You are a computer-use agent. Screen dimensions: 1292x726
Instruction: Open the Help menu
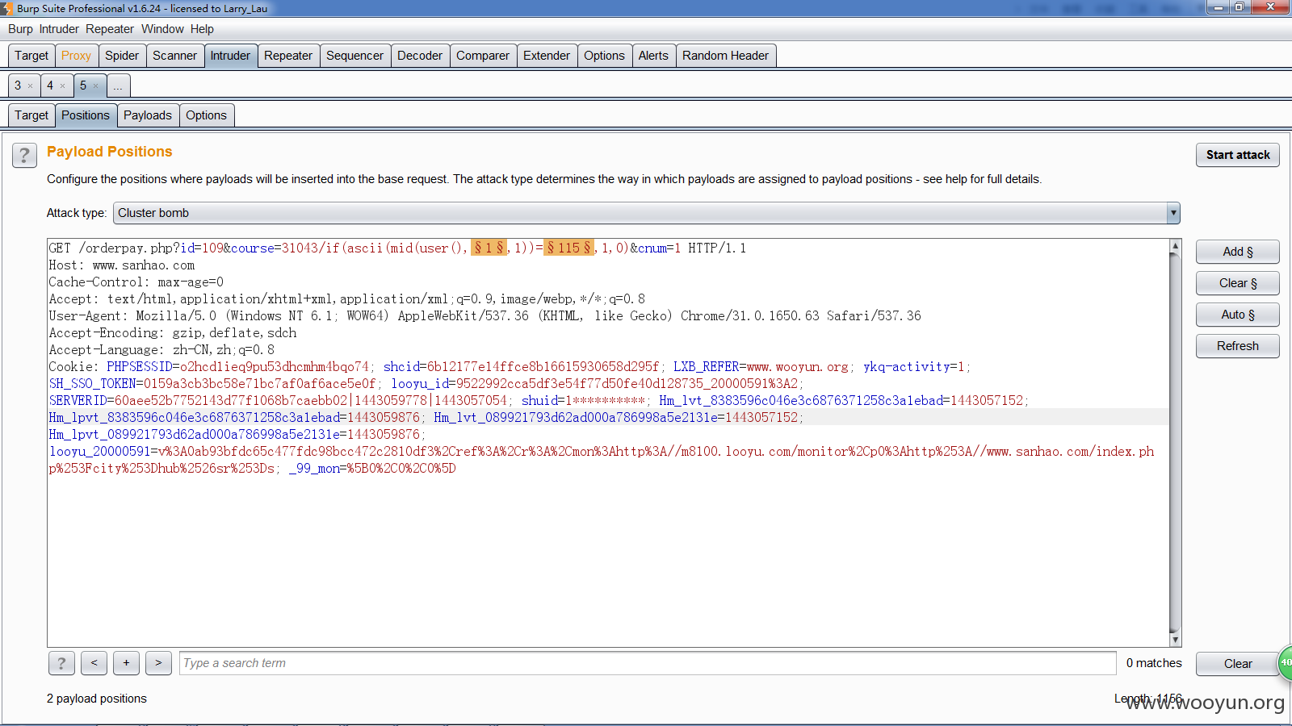202,29
